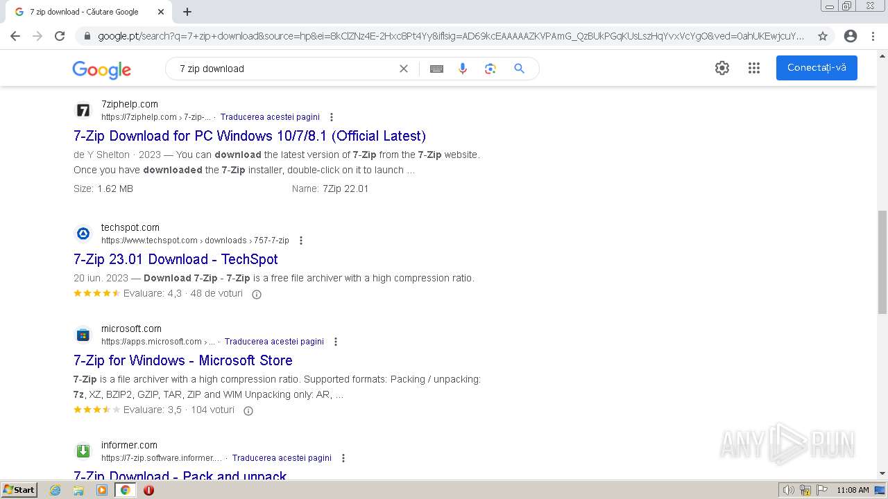
Task: Launch Internet Explorer from taskbar
Action: [55, 490]
